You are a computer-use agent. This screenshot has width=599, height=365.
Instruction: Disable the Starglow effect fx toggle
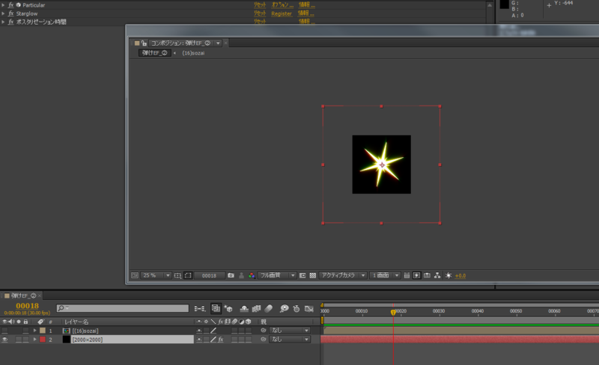coord(10,13)
